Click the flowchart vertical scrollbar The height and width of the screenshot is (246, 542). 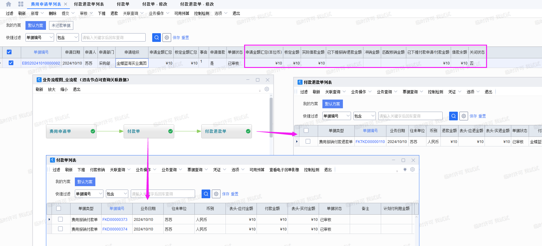click(x=271, y=118)
